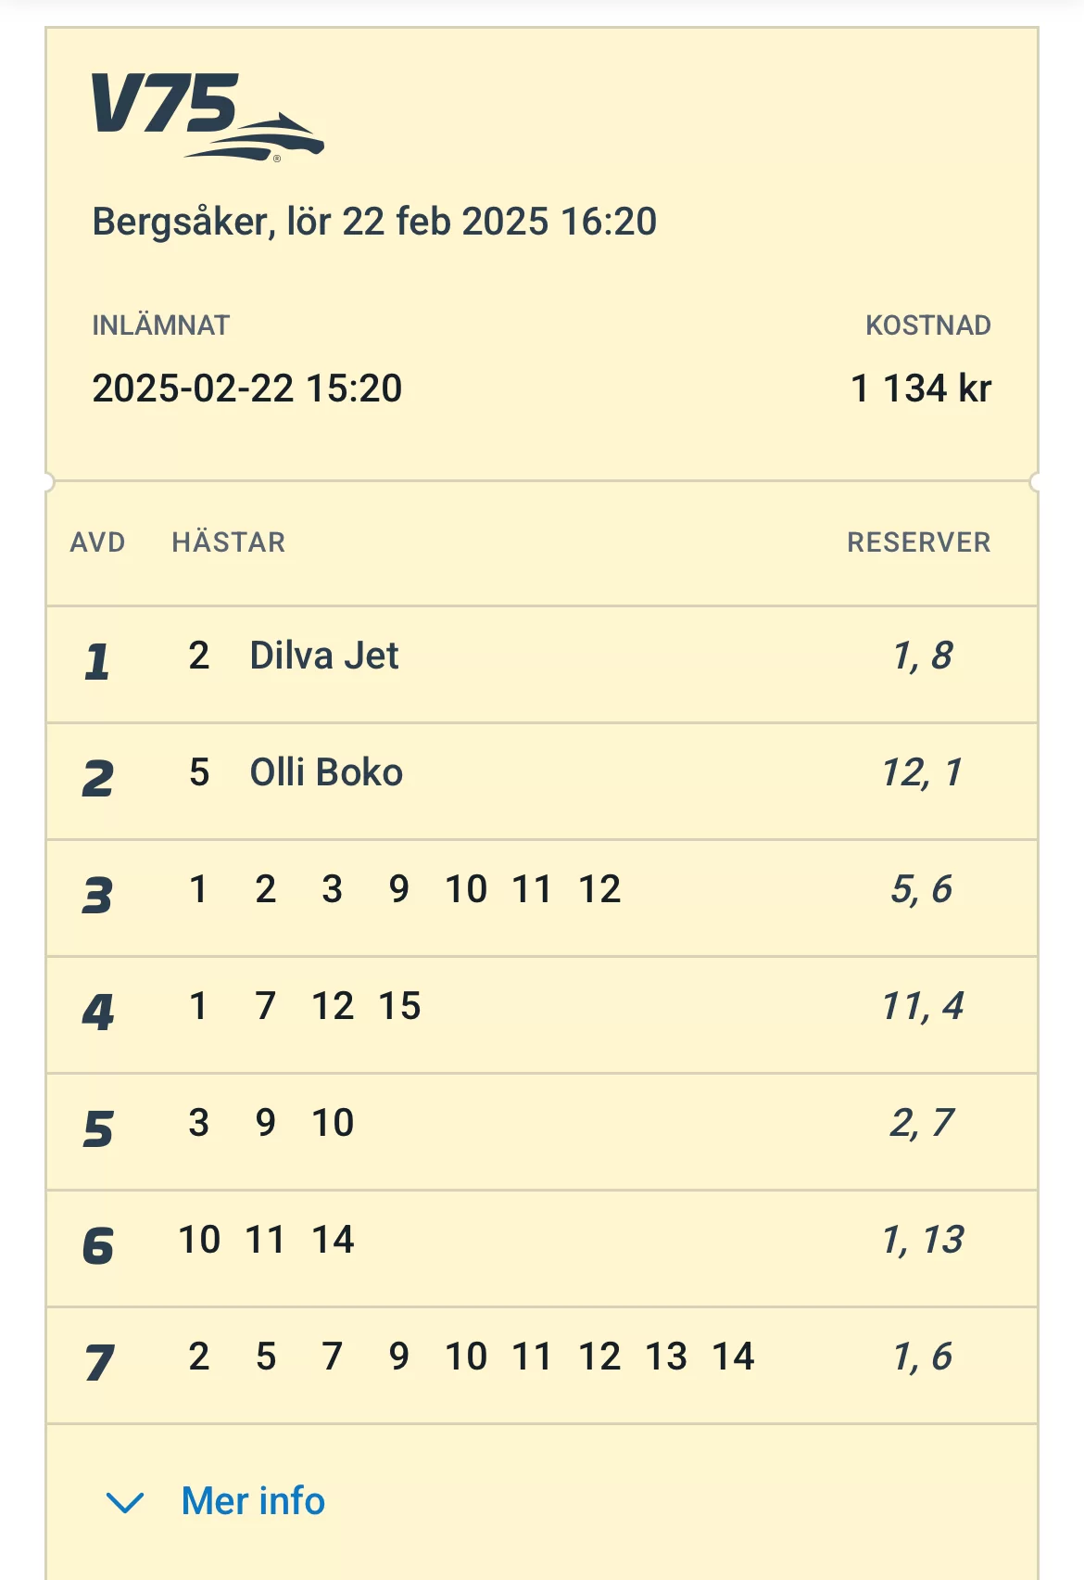Click the race 7 number badge

pyautogui.click(x=97, y=1363)
